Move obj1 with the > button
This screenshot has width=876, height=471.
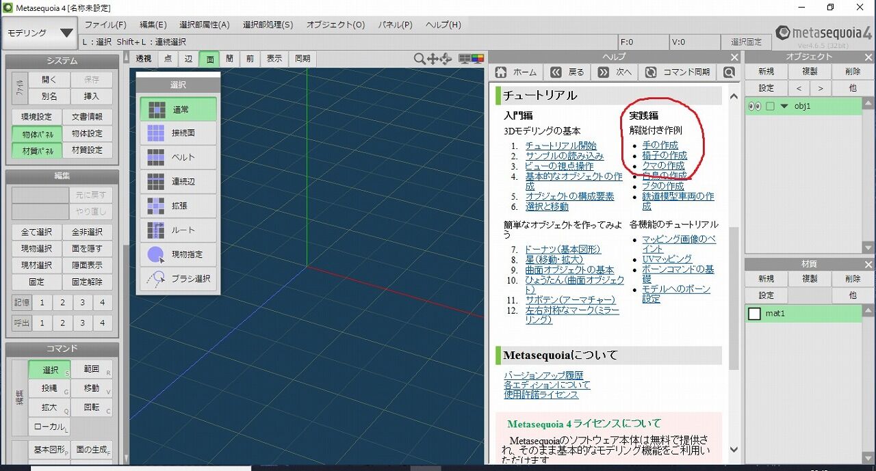pyautogui.click(x=820, y=88)
